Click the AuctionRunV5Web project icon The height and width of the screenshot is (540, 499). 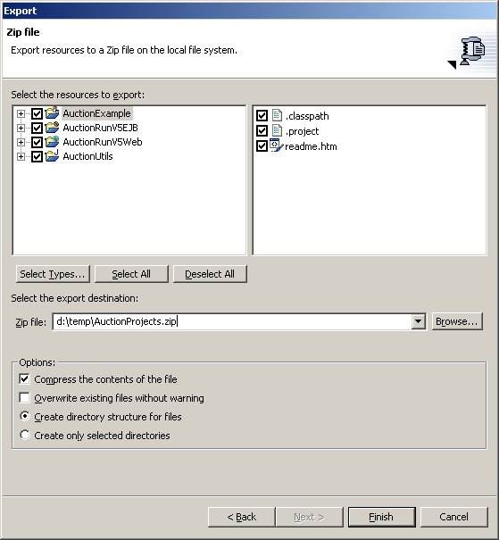click(x=52, y=142)
